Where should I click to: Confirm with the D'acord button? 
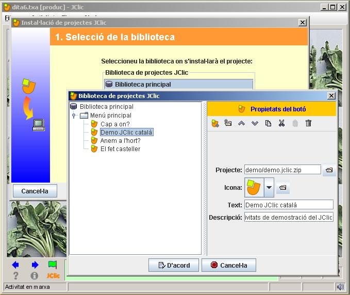click(174, 265)
